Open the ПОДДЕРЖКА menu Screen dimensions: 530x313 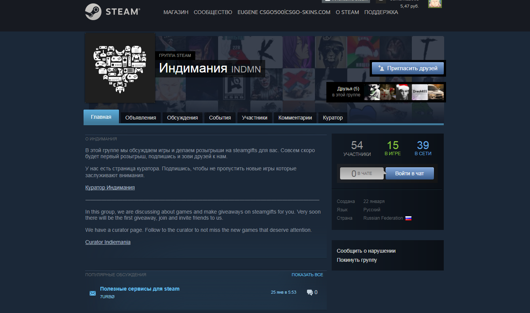[381, 12]
